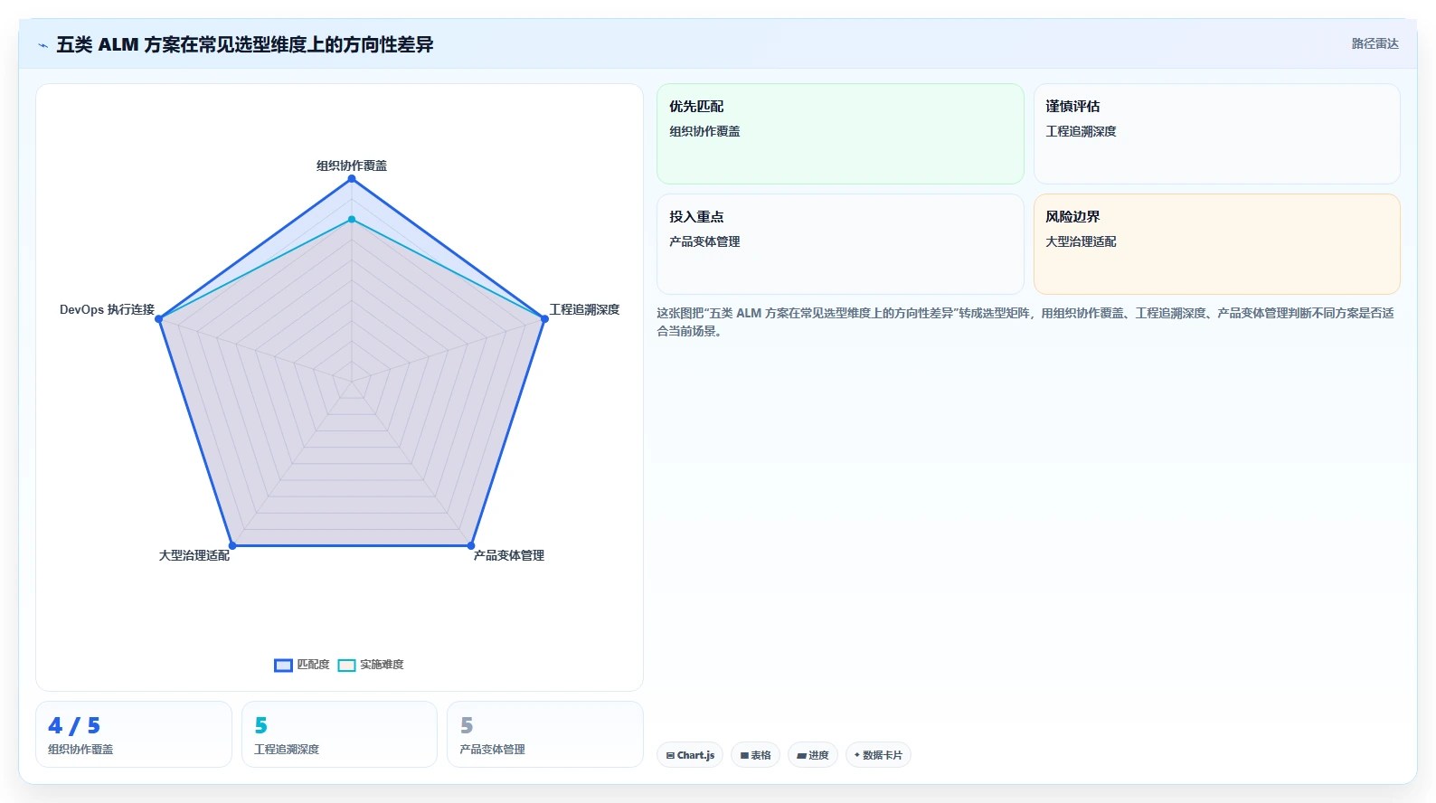1436x803 pixels.
Task: Select the 5 产品变体管理 stat card
Action: (x=545, y=734)
